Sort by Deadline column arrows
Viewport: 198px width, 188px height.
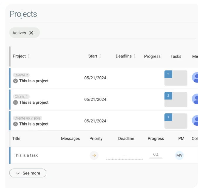tap(135, 56)
